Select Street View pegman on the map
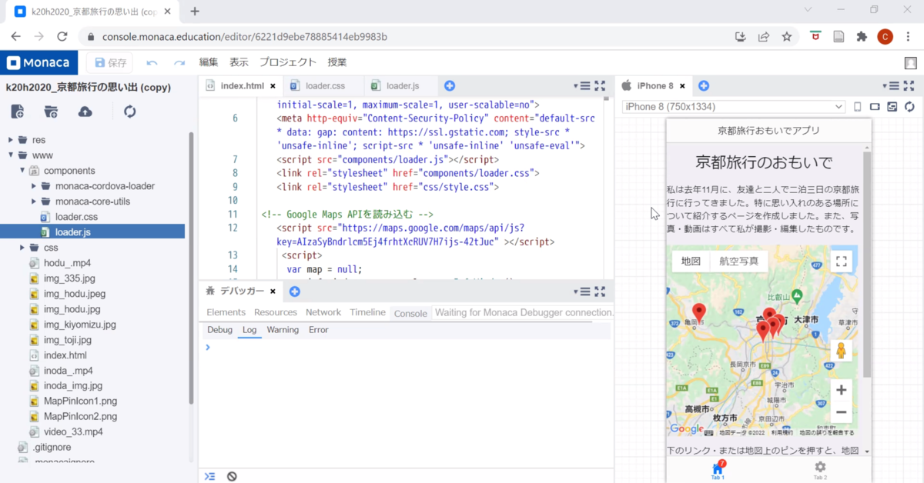This screenshot has width=924, height=483. click(x=842, y=351)
